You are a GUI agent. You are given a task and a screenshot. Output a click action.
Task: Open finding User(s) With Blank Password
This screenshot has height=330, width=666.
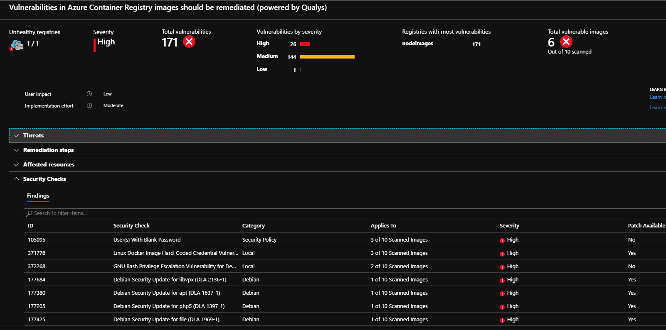pos(147,240)
